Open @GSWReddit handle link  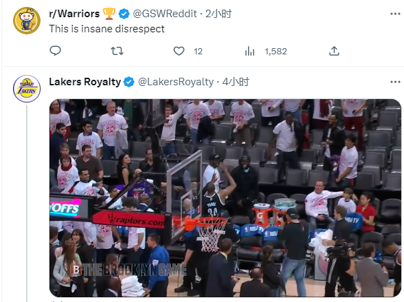[x=165, y=14]
